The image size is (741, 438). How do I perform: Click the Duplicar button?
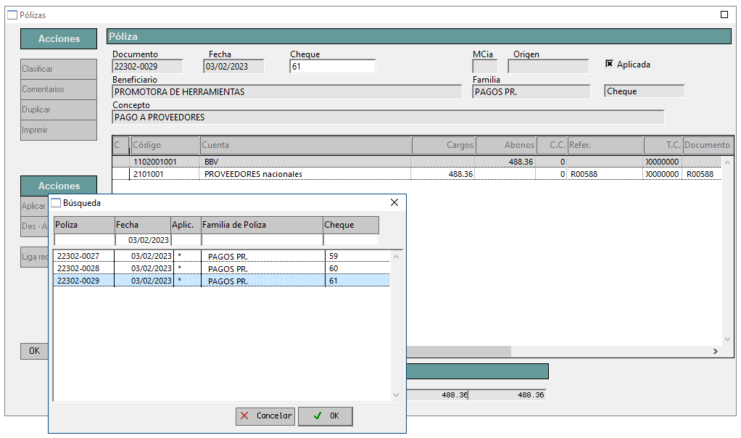tap(59, 109)
